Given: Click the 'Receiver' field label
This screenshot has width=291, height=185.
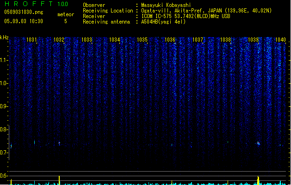Looking at the screenshot, I should [94, 16].
